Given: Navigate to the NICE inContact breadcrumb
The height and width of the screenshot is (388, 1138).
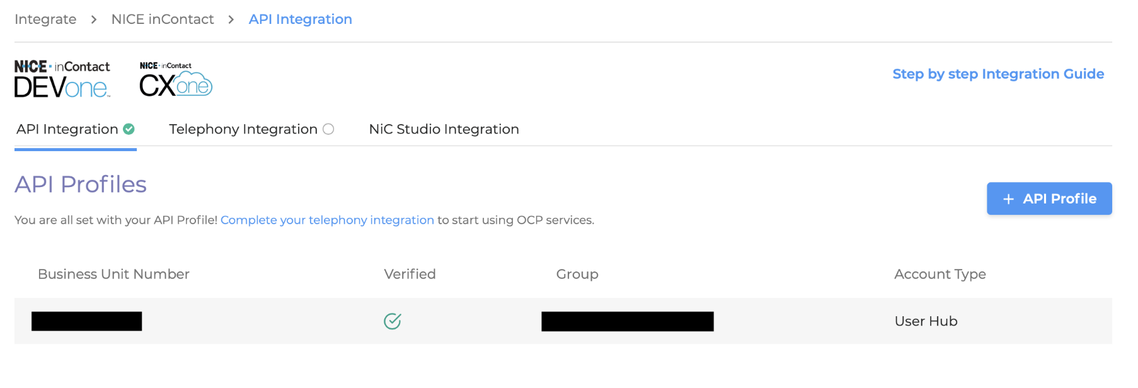Looking at the screenshot, I should coord(163,20).
